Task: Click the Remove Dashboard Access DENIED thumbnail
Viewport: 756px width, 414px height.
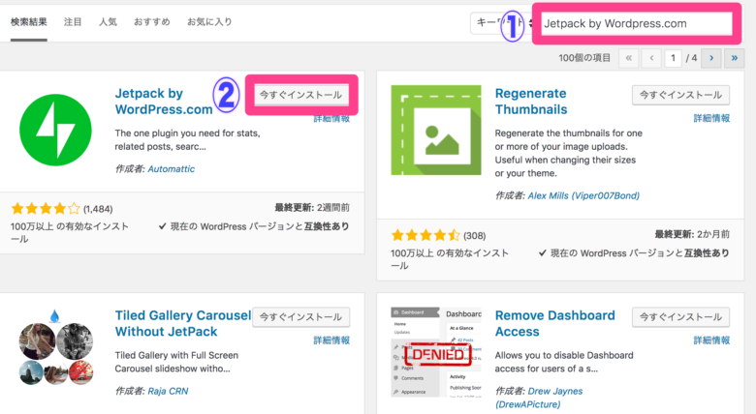Action: click(x=436, y=352)
